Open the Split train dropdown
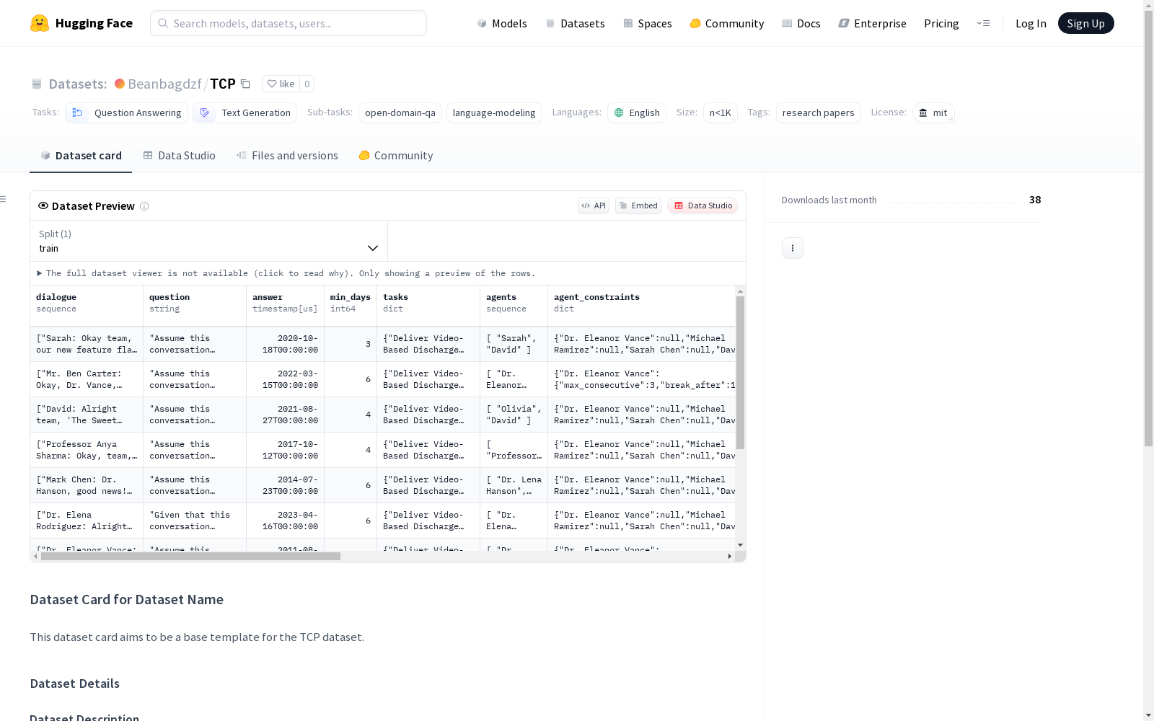 209,241
